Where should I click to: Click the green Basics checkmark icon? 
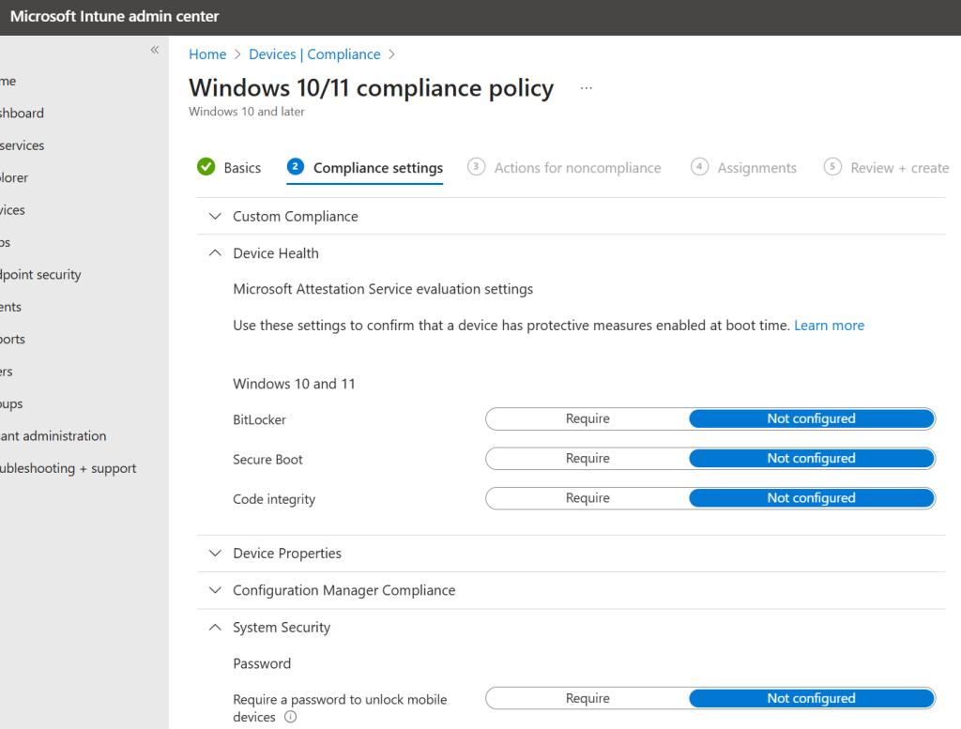(206, 167)
